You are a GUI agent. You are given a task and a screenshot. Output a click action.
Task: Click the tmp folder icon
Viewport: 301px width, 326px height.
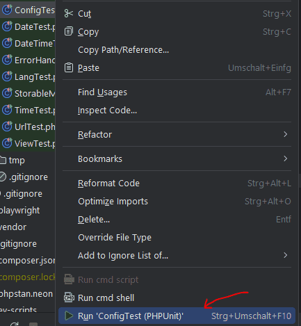[3, 160]
